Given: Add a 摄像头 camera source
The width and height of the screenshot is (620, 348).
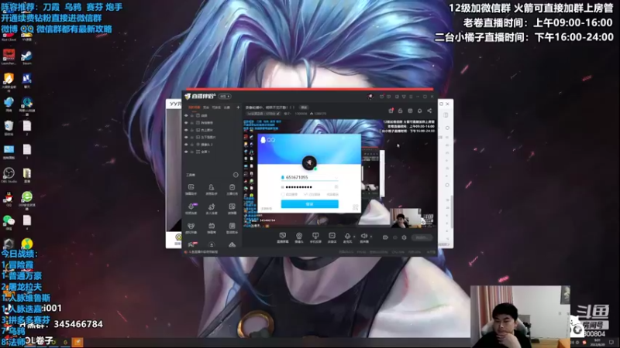Looking at the screenshot, I should tap(299, 237).
